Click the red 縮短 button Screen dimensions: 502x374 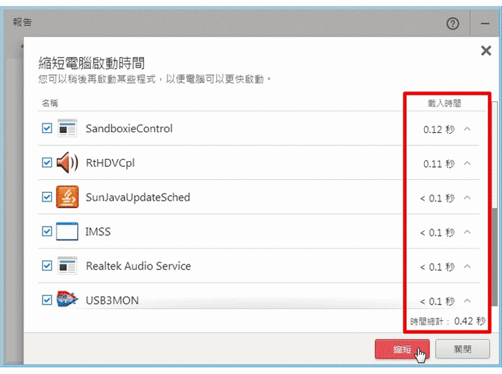coord(402,349)
